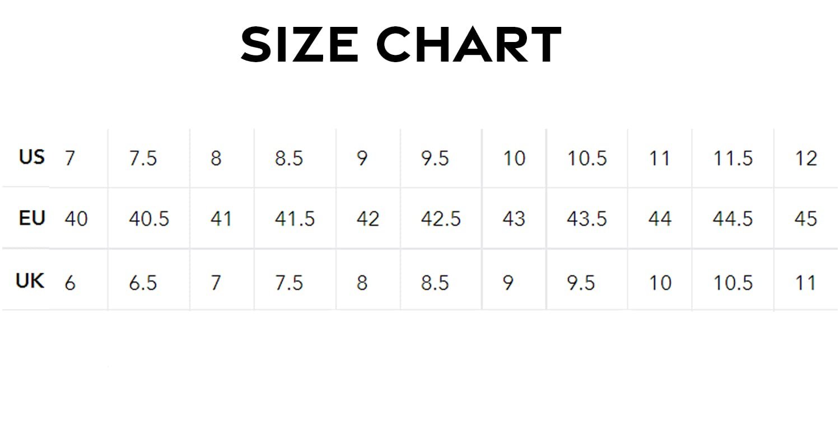This screenshot has height=448, width=840.
Task: Pick US size 12
Action: [x=806, y=158]
